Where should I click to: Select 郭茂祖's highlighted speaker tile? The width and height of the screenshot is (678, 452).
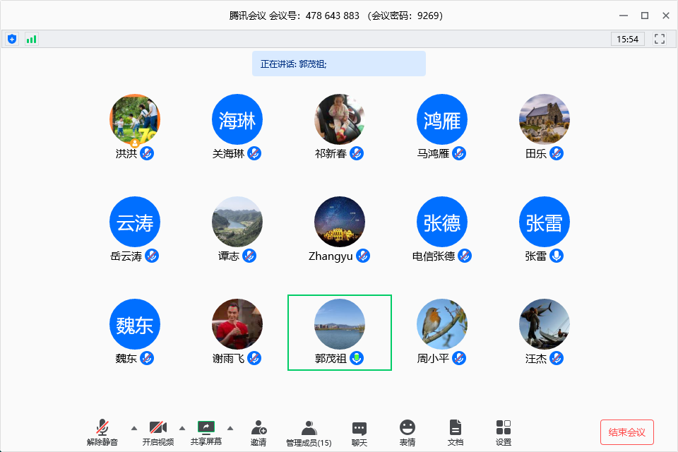pyautogui.click(x=340, y=333)
